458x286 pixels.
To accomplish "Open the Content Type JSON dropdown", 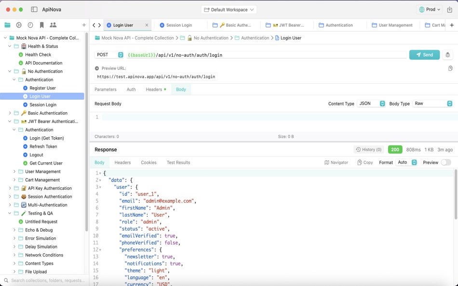I will [371, 104].
